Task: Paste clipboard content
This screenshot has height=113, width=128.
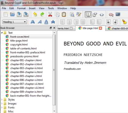Action: click(x=64, y=14)
